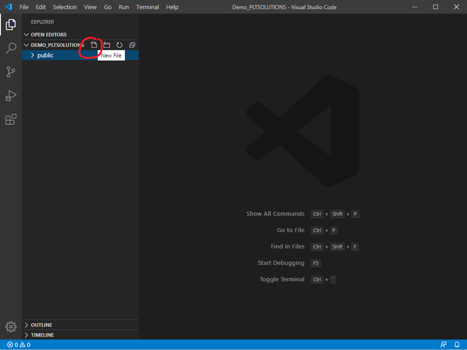
Task: Open the Search view in activity bar
Action: coord(11,48)
